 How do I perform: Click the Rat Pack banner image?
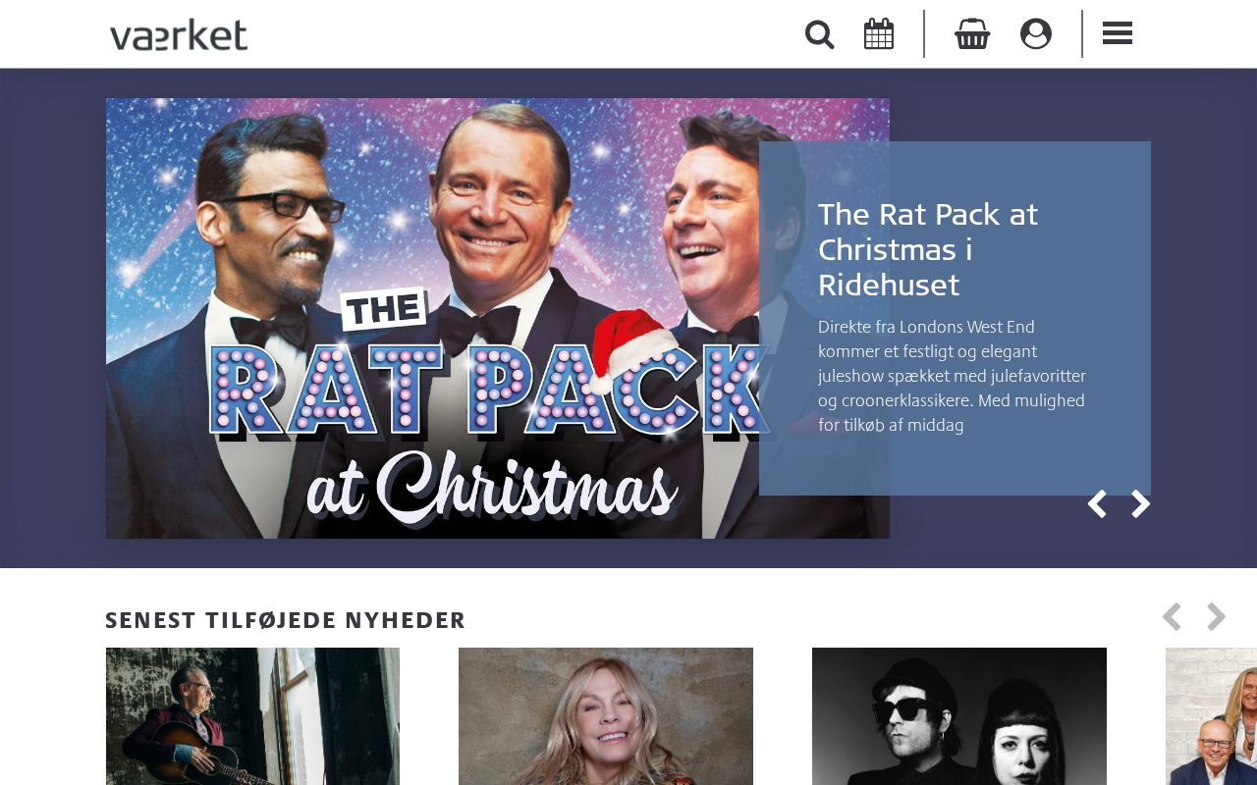(498, 318)
